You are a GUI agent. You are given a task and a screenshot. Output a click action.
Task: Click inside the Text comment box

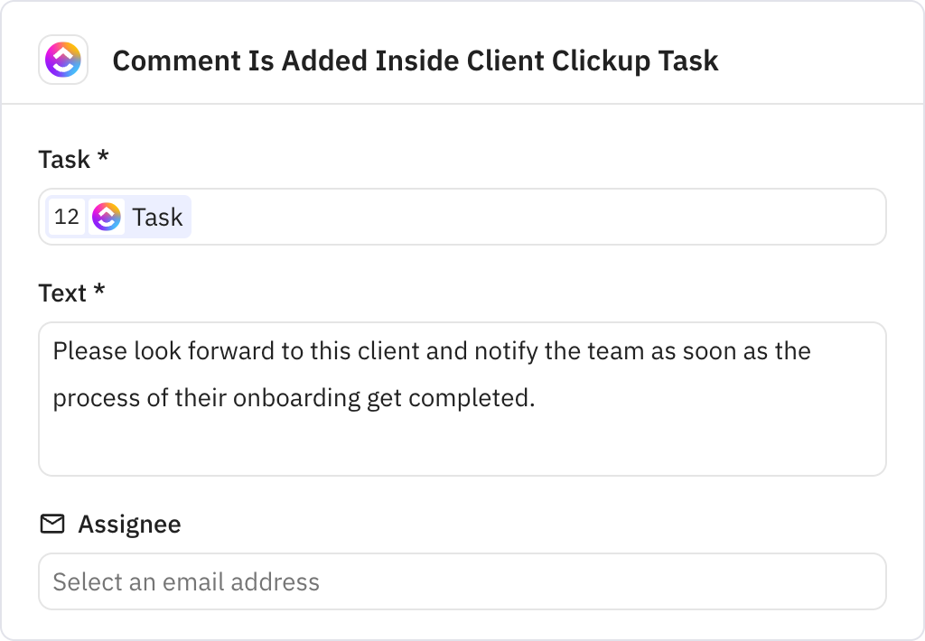click(x=462, y=397)
